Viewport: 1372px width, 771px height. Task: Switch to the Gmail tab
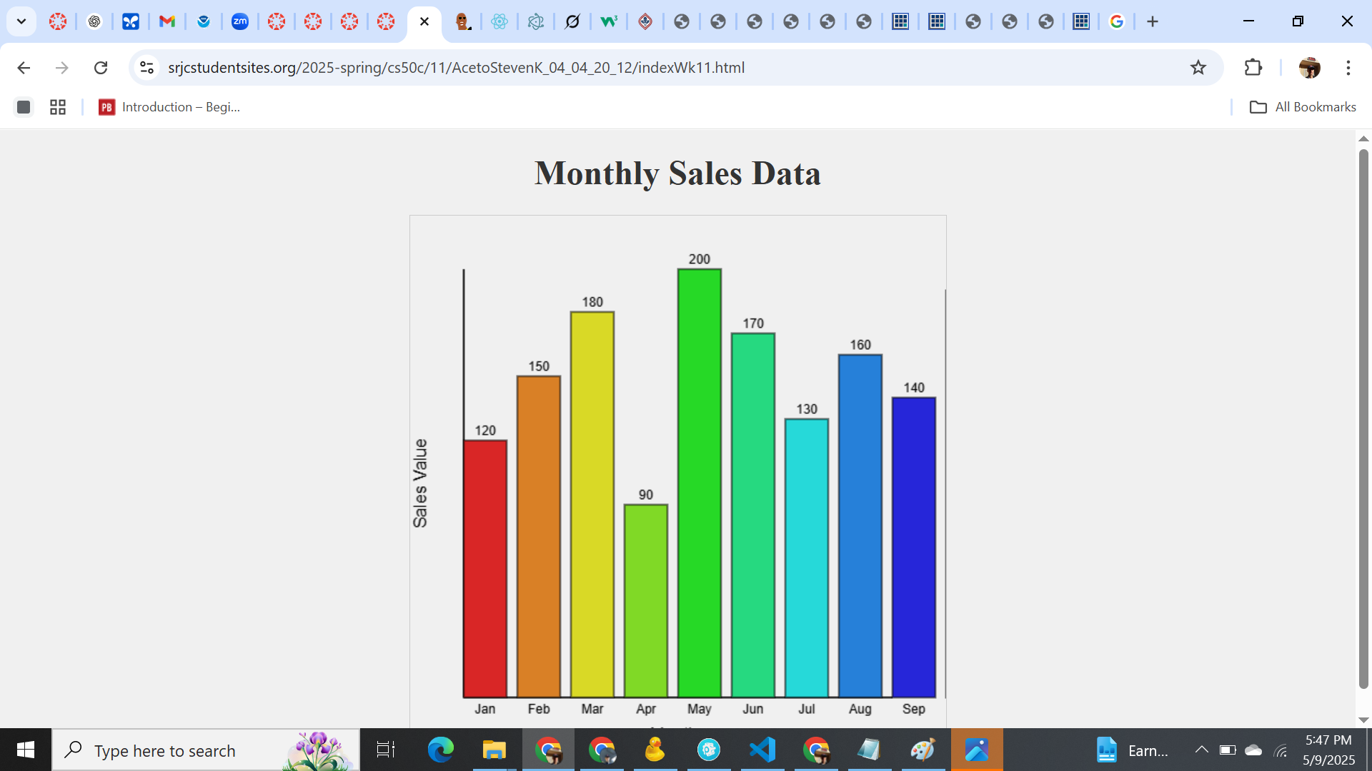click(166, 21)
